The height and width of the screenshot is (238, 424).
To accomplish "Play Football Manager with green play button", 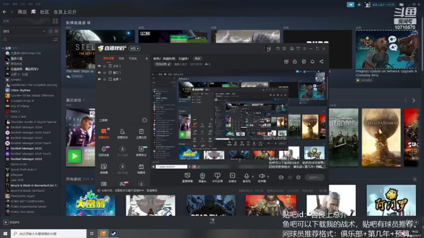I will pyautogui.click(x=74, y=157).
